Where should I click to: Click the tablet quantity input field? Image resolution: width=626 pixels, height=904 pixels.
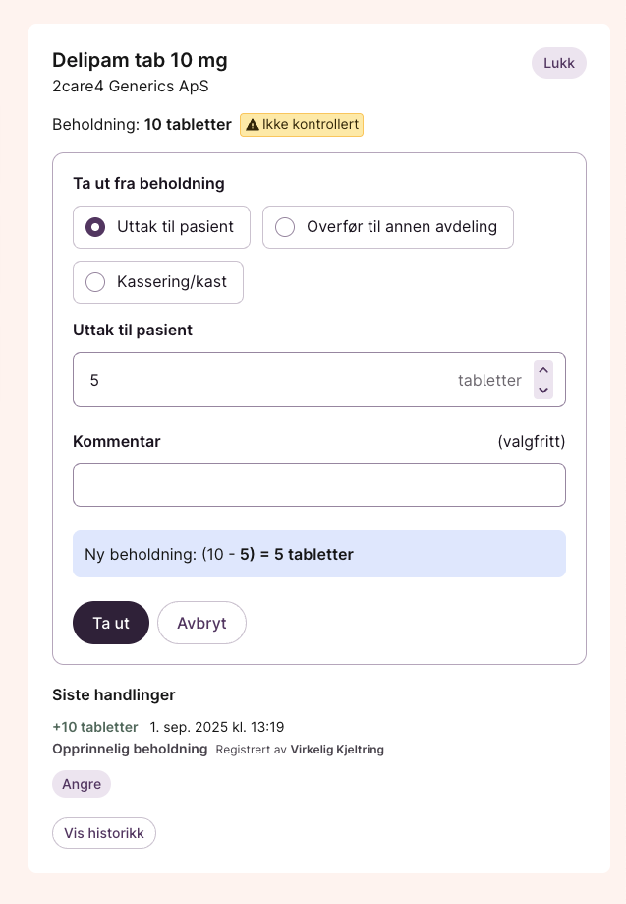click(x=265, y=380)
